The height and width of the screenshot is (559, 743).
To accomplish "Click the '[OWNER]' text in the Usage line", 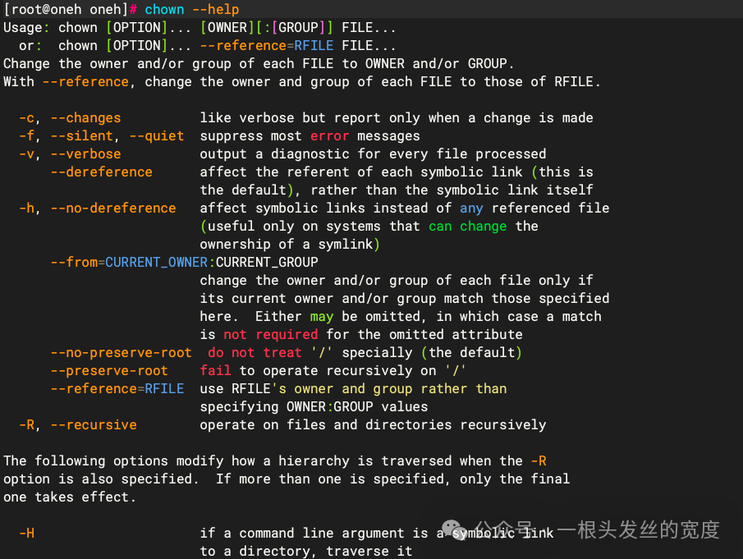I will pos(227,27).
